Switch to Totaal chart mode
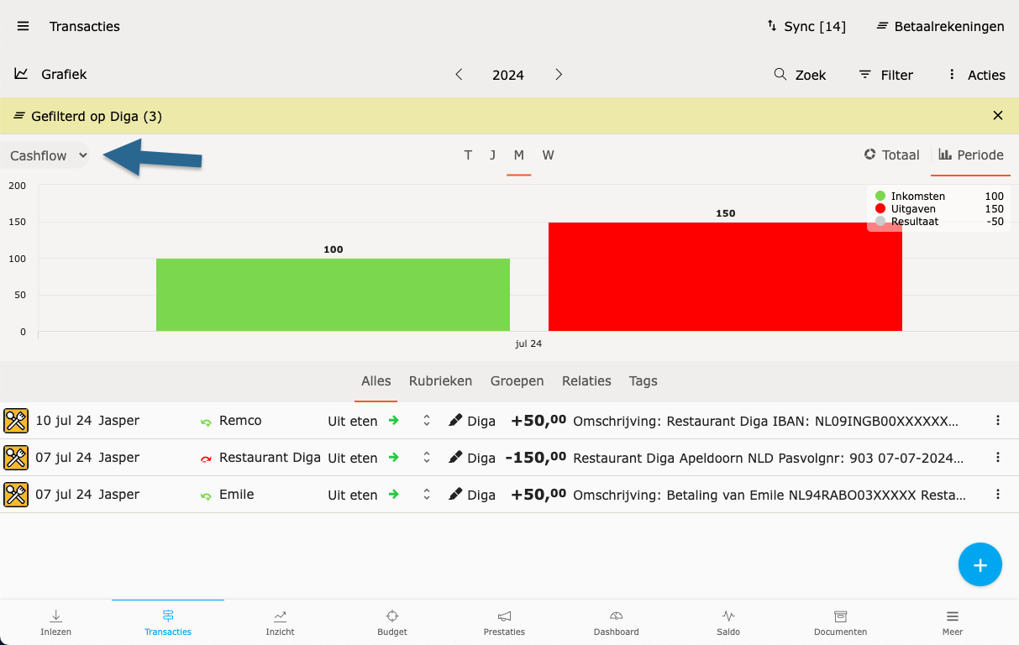The height and width of the screenshot is (645, 1019). 891,155
